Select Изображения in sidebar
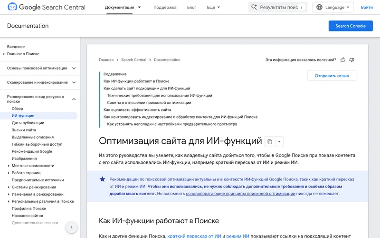 point(24,159)
